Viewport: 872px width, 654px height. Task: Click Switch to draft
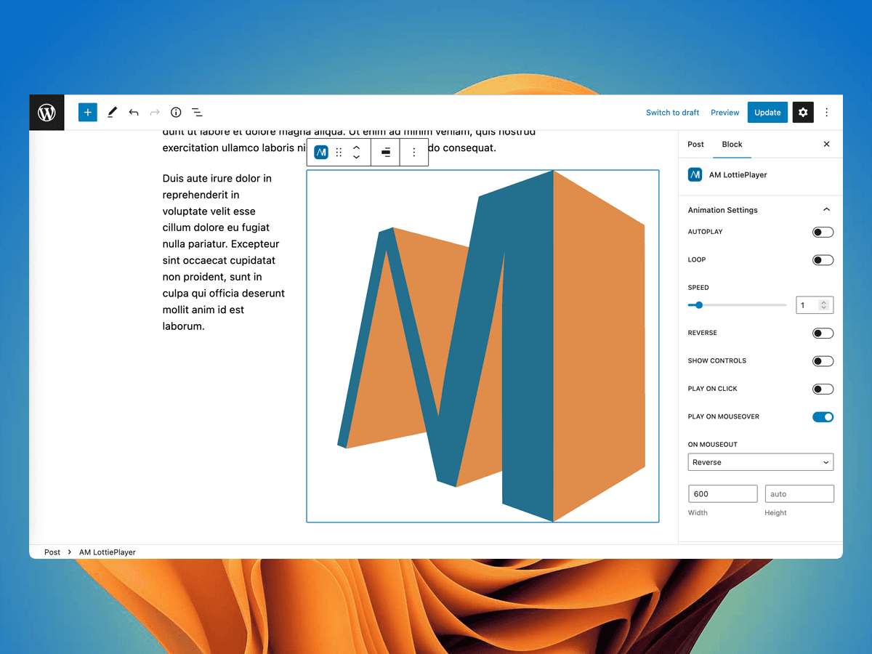click(672, 113)
